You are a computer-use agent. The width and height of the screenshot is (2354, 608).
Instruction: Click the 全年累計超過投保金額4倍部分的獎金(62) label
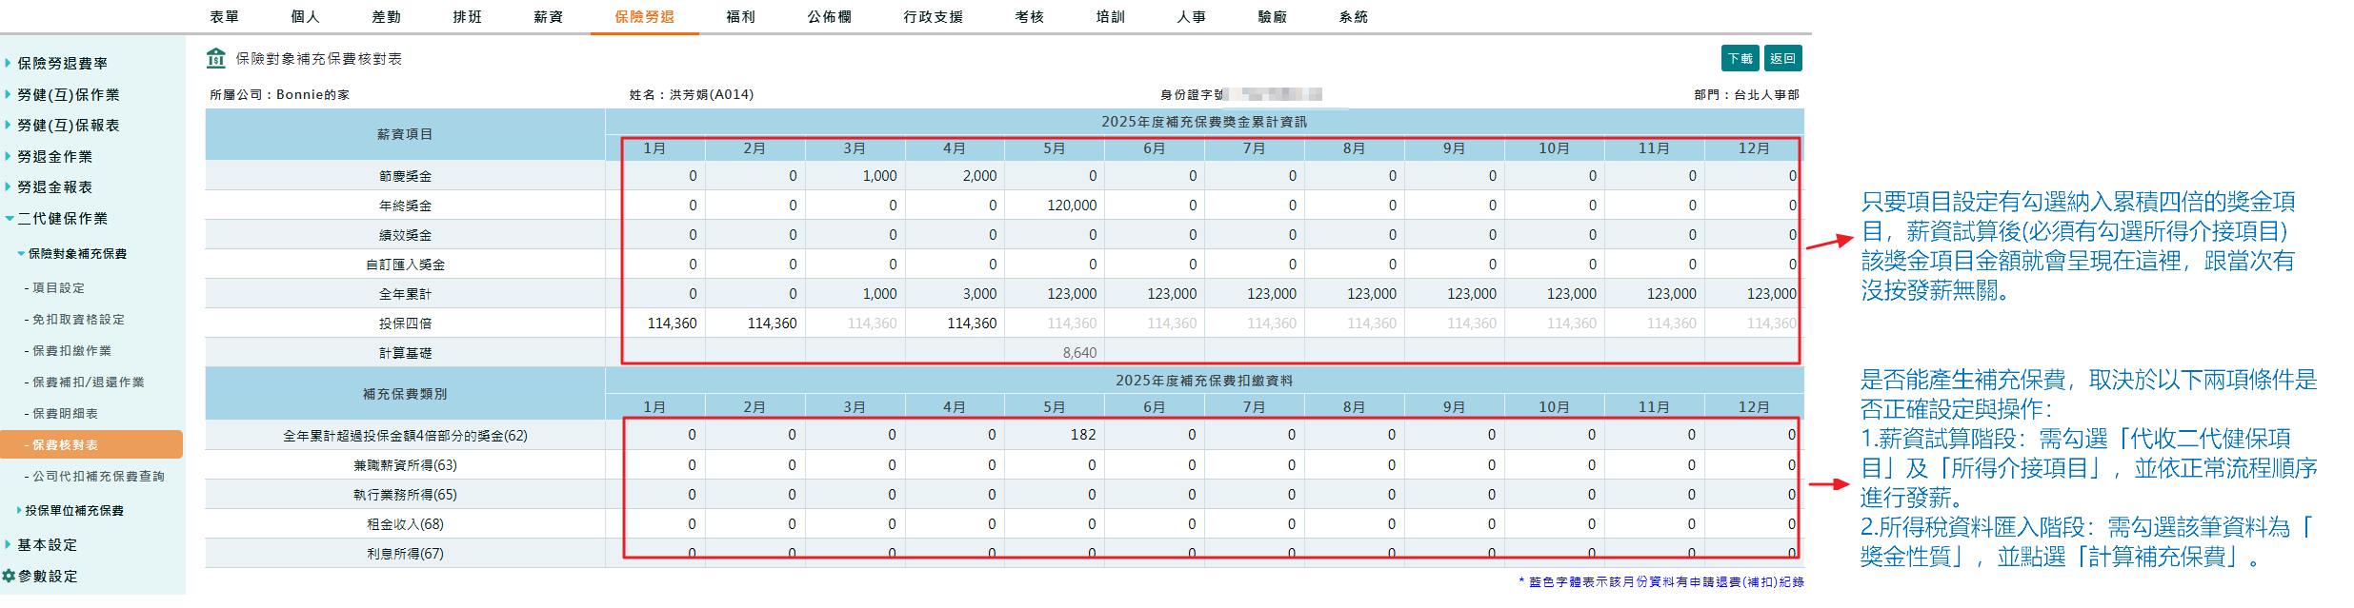coord(405,436)
